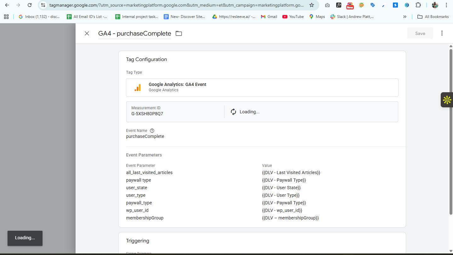453x255 pixels.
Task: Click the yellow asterisk side widget icon
Action: (447, 100)
